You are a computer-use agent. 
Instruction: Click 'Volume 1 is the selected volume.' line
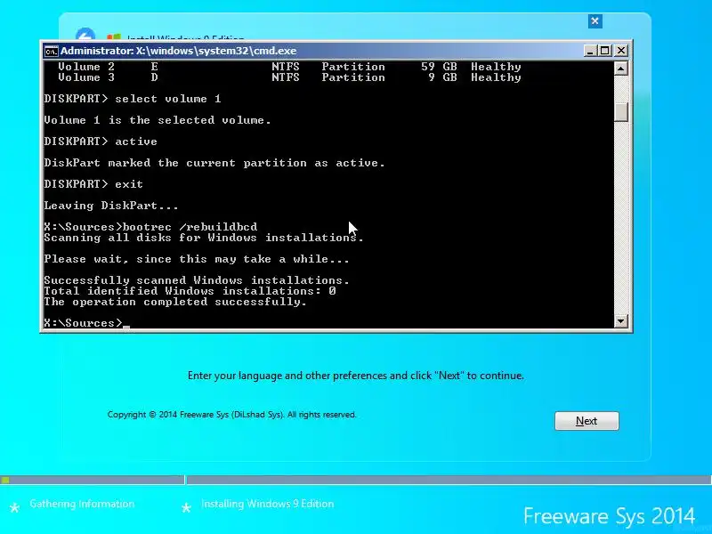click(158, 120)
